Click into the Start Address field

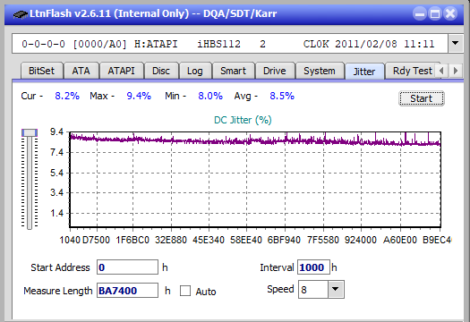click(x=127, y=267)
